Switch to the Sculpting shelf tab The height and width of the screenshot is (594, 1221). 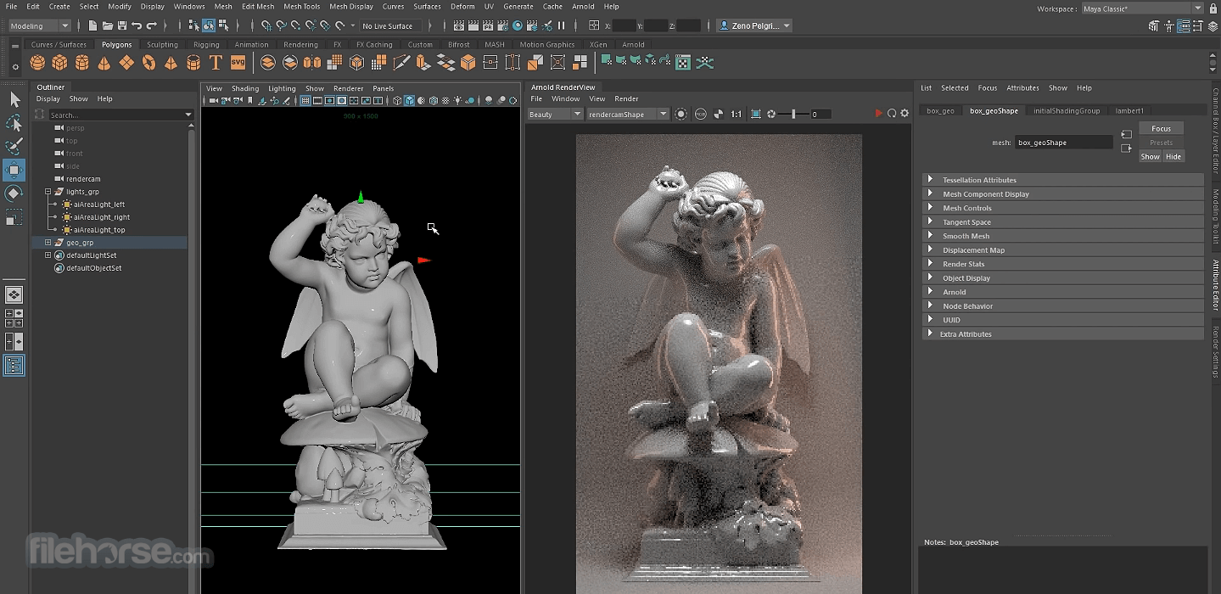click(x=162, y=44)
